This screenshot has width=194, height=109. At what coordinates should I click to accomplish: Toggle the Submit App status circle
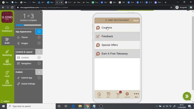click(39, 78)
